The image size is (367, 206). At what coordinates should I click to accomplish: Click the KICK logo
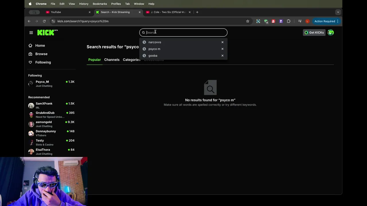[47, 32]
